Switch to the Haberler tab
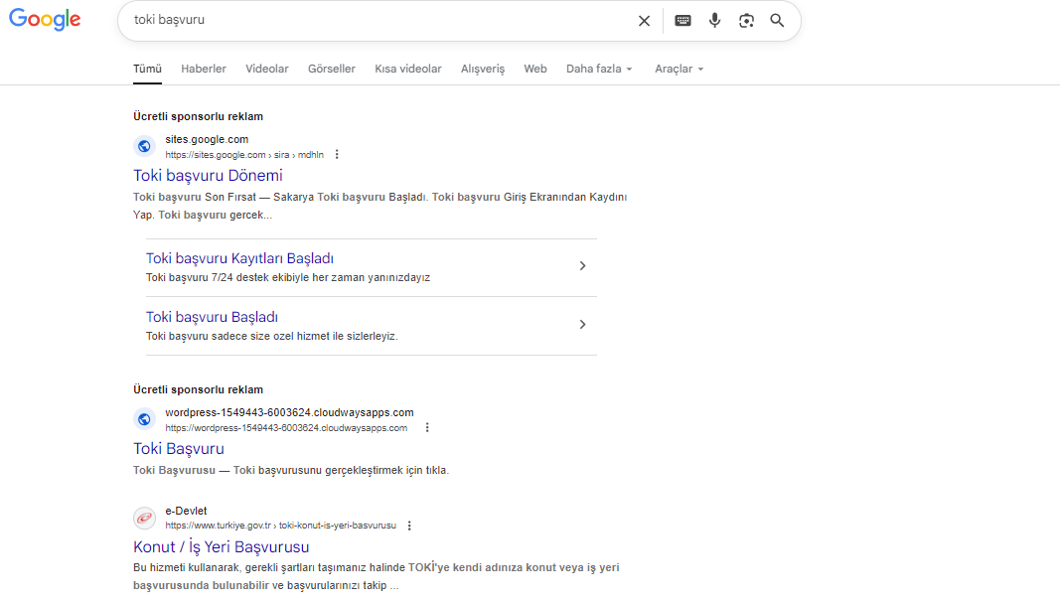Viewport: 1060px width, 603px height. (204, 69)
